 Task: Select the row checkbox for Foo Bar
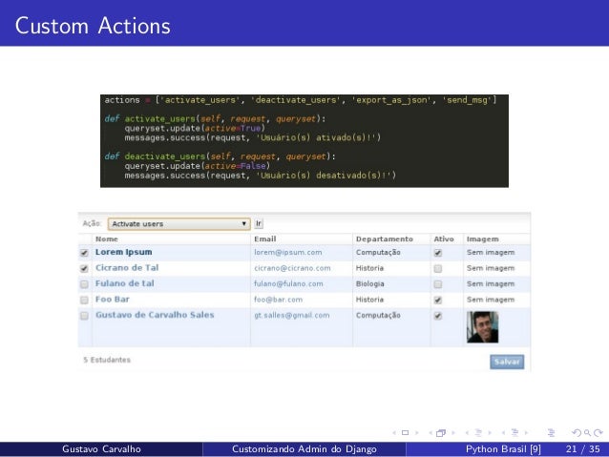point(84,300)
